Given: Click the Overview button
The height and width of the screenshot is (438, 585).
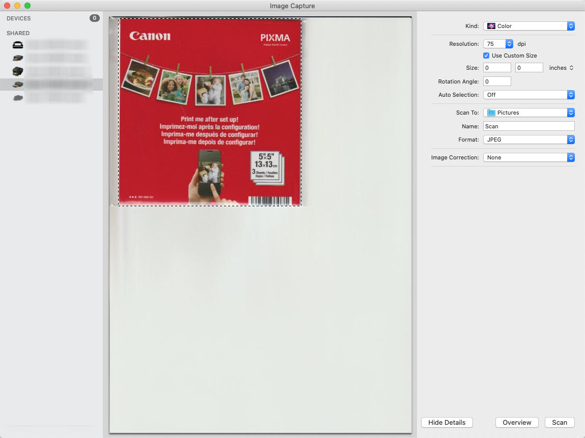Looking at the screenshot, I should [x=516, y=422].
